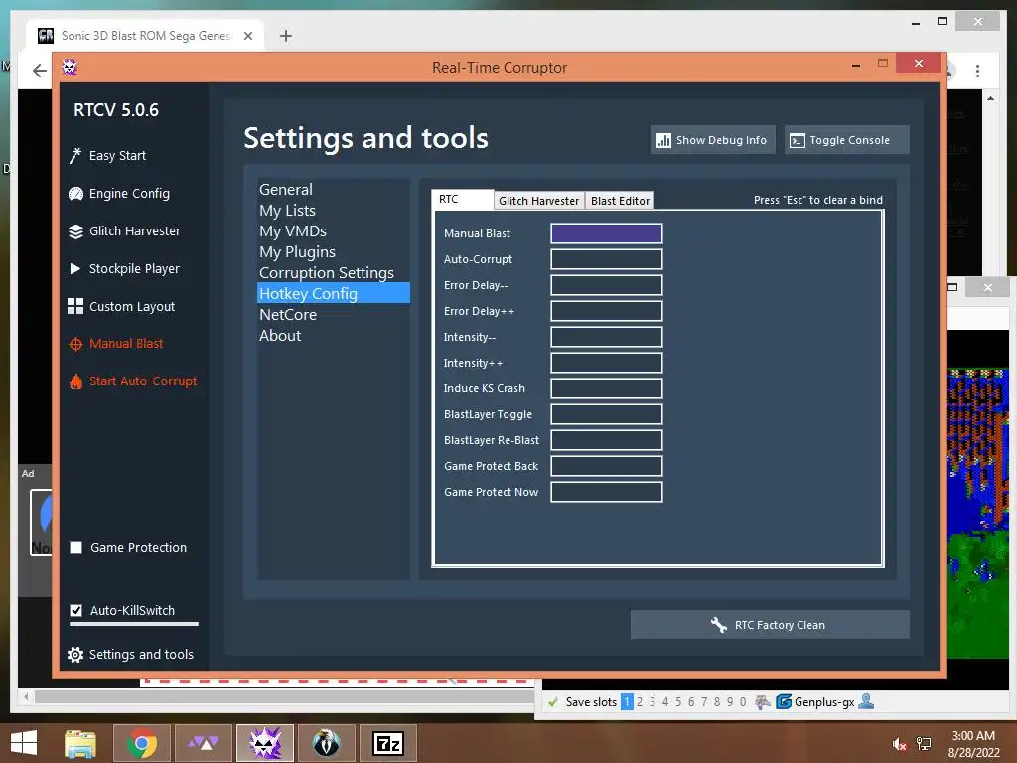This screenshot has width=1017, height=763.
Task: Enable the Game Protection checkbox
Action: pyautogui.click(x=75, y=548)
